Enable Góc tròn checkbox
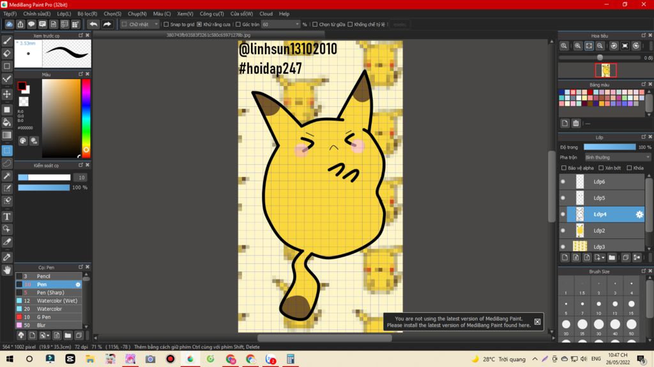The height and width of the screenshot is (367, 654). pyautogui.click(x=238, y=25)
